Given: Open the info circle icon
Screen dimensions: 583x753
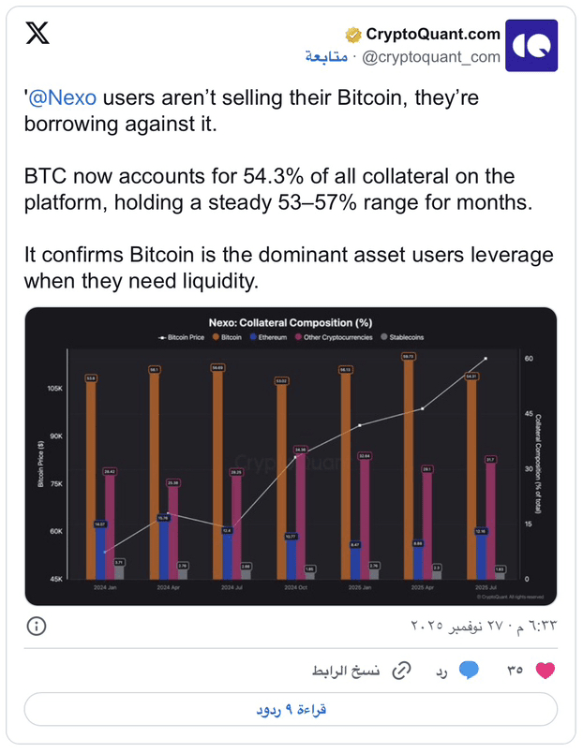Looking at the screenshot, I should coord(37,627).
